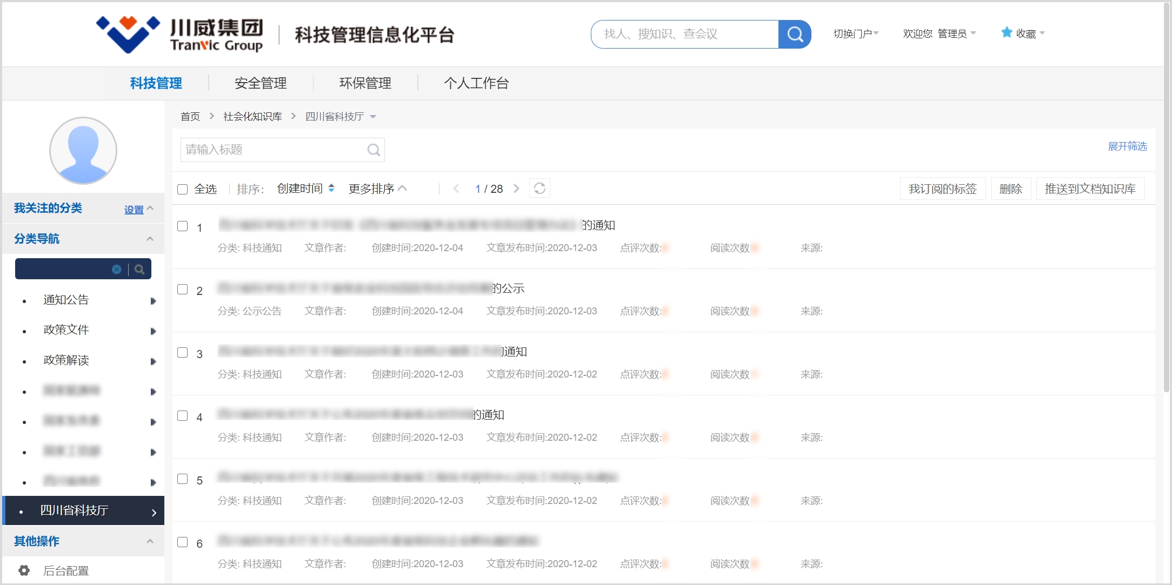Open article 1 title ending 的通知

[417, 225]
